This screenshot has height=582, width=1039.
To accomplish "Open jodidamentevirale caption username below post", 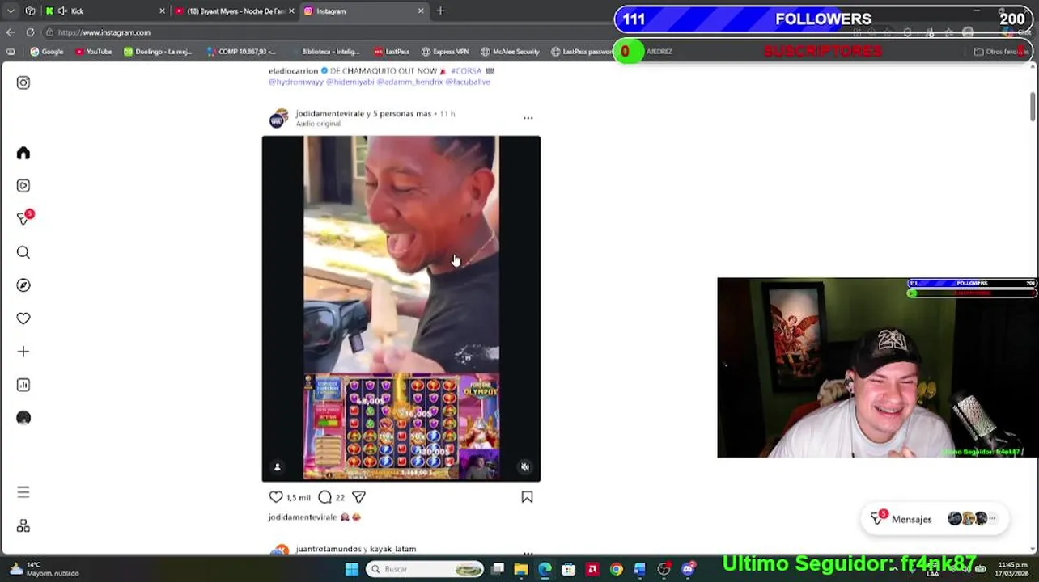I will pyautogui.click(x=302, y=517).
